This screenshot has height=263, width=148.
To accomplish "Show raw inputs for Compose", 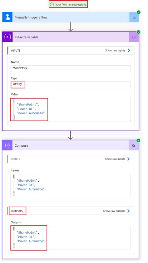I will pos(115,159).
